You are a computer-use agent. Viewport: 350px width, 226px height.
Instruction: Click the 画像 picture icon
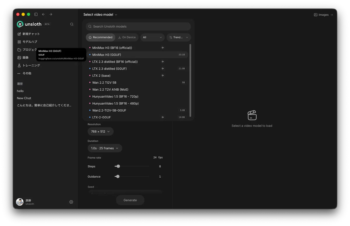[x=19, y=57]
